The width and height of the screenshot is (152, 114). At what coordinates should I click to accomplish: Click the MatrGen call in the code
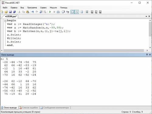29,31
